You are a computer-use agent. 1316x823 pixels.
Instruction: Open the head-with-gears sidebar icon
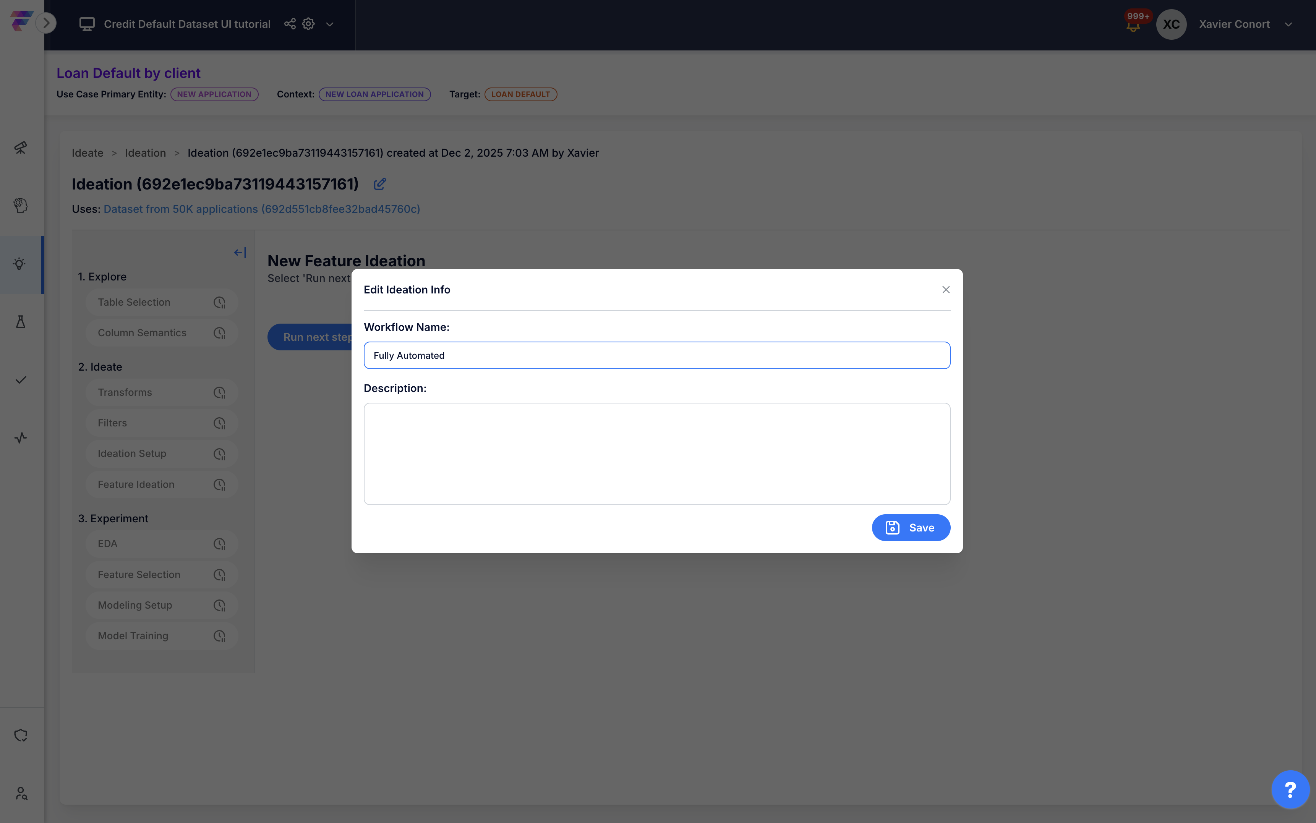(21, 206)
